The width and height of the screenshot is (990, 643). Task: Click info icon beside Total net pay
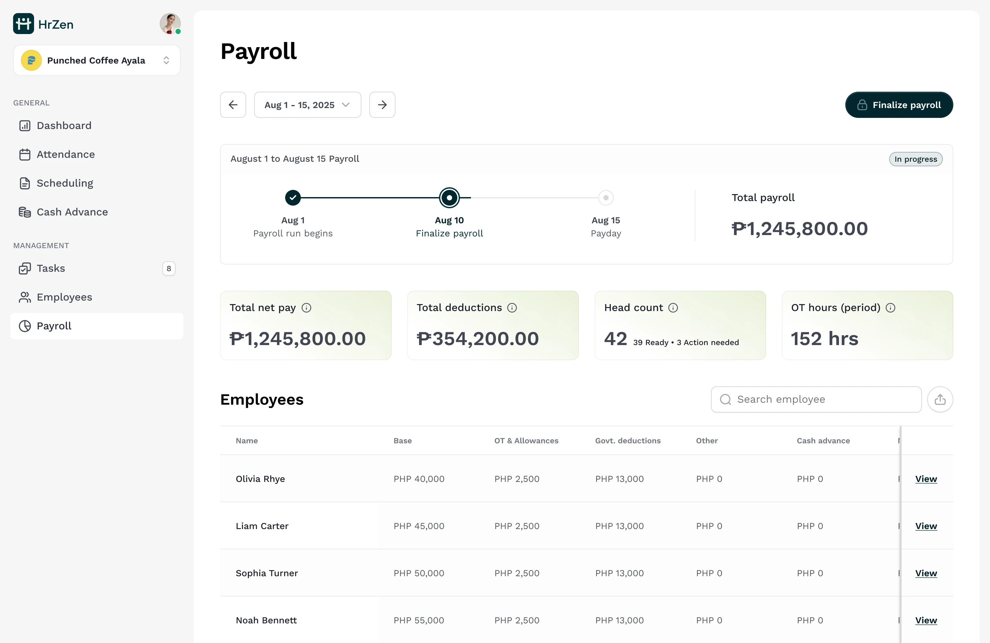pos(306,308)
